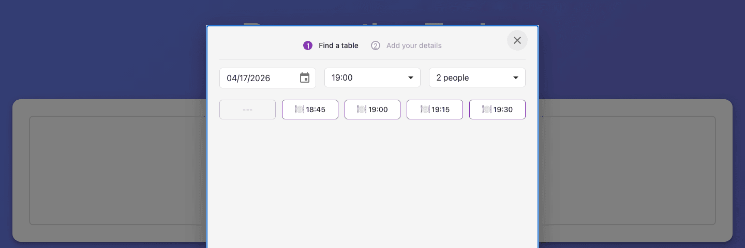Viewport: 745px width, 248px height.
Task: Close the reservation dialog with the X
Action: point(517,40)
